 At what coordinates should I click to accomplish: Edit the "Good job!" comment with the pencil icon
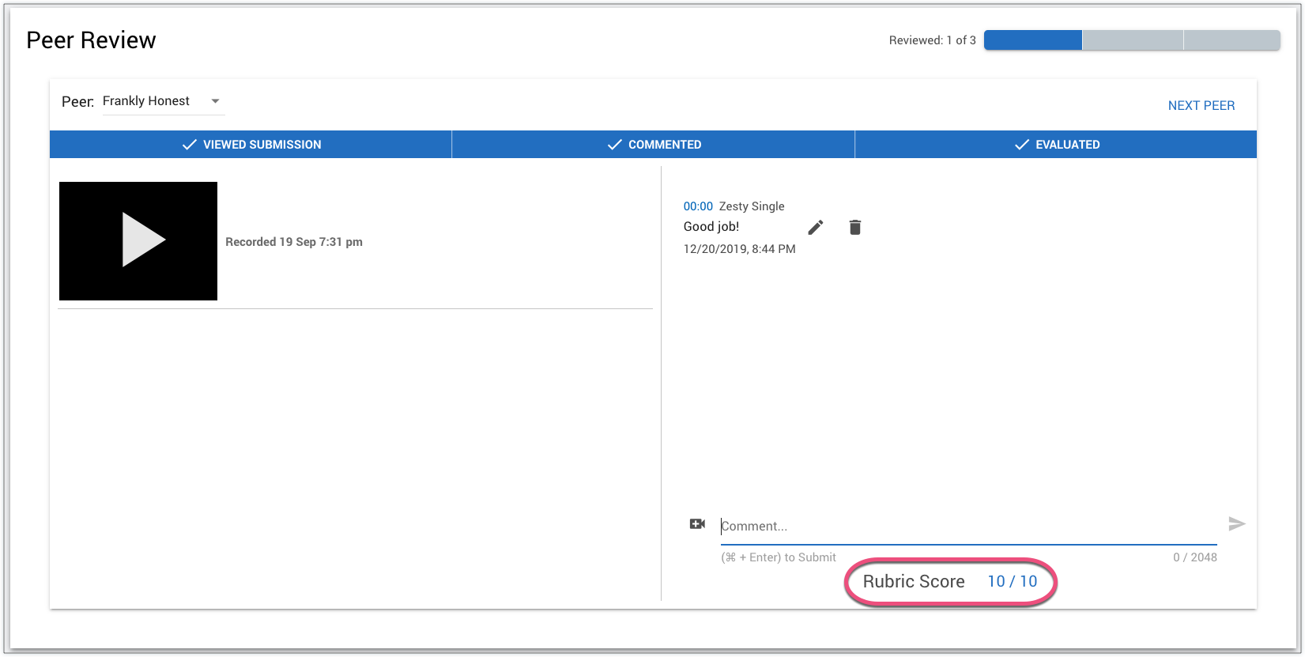click(816, 228)
